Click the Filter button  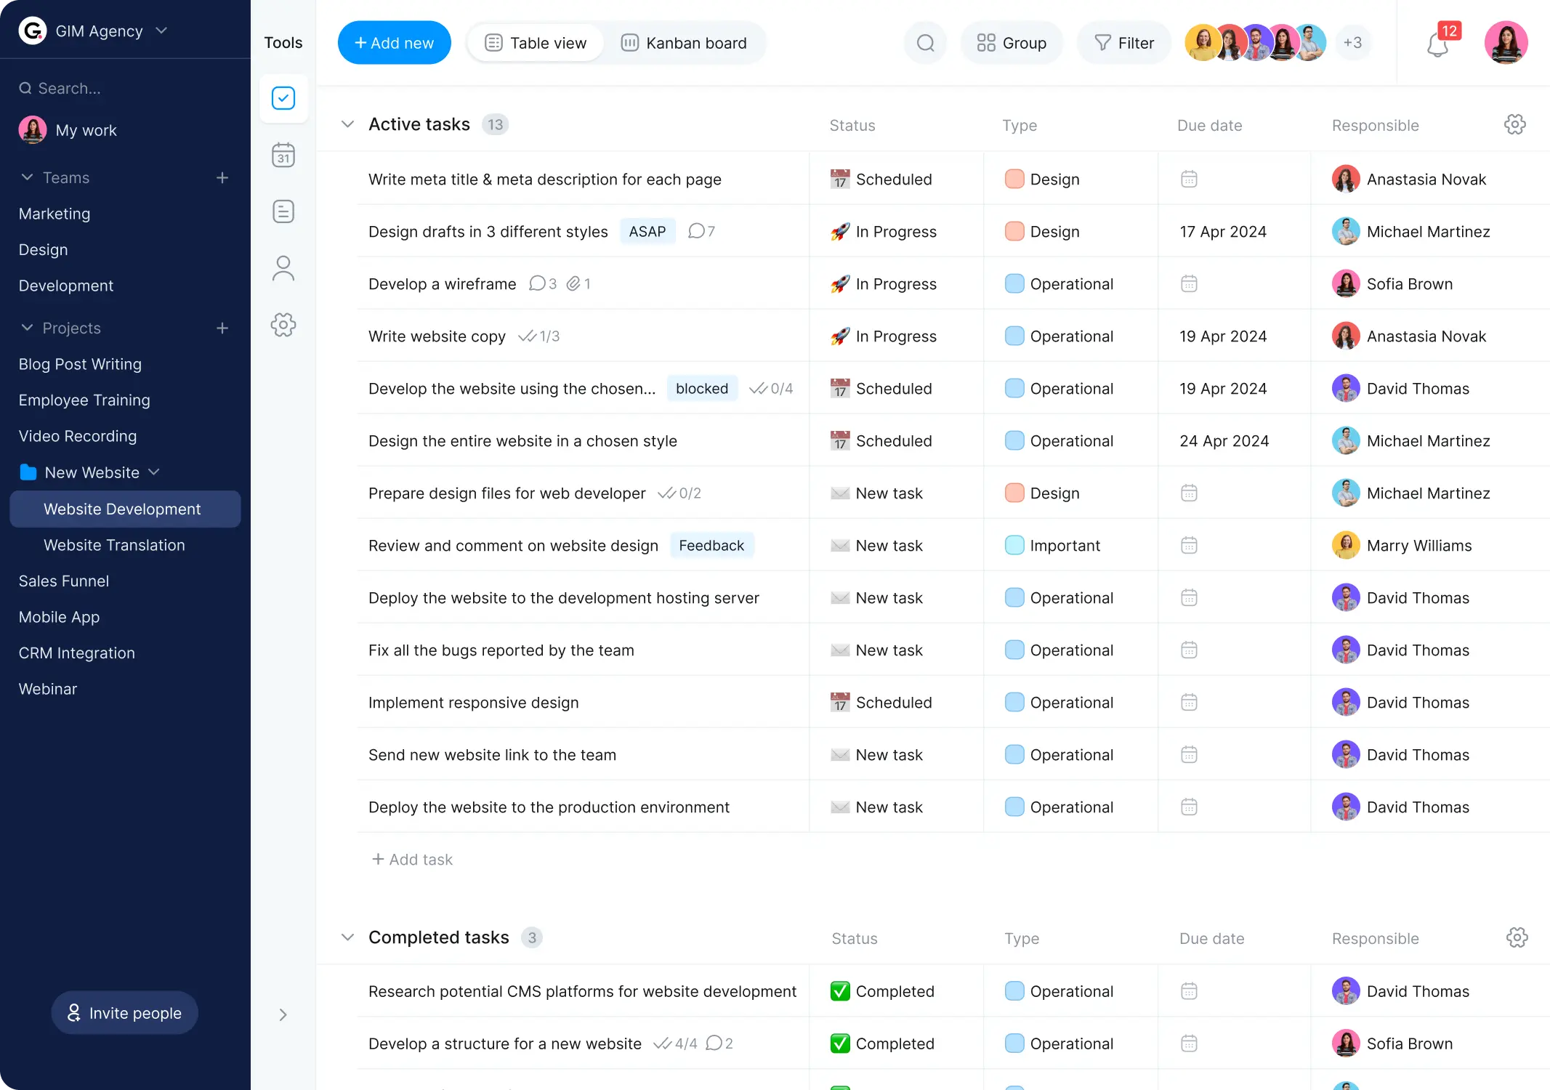[1124, 43]
